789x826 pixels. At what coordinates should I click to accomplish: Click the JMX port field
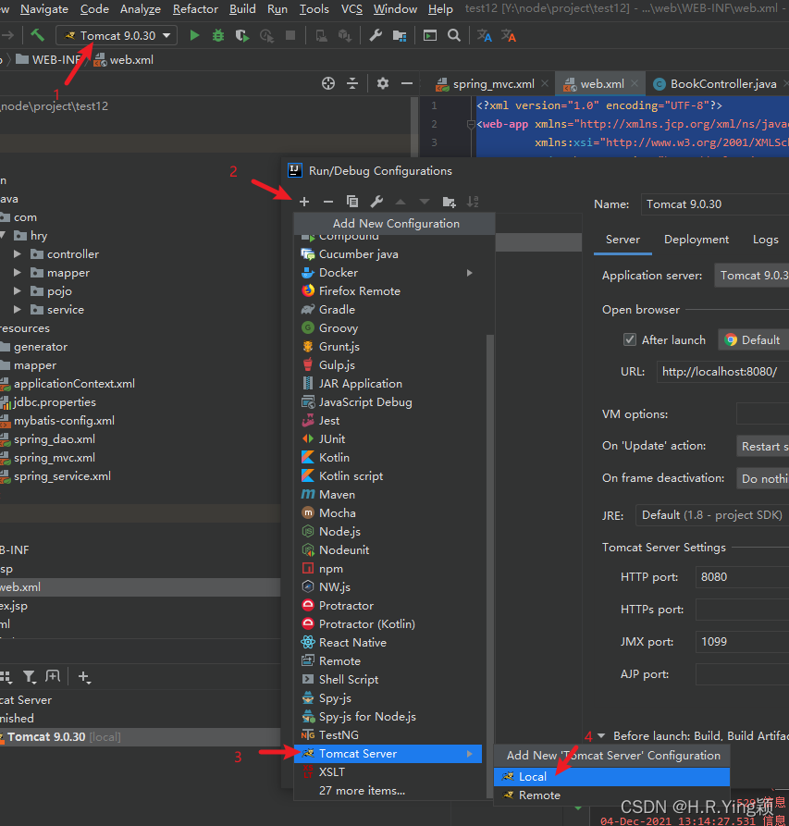pos(742,642)
